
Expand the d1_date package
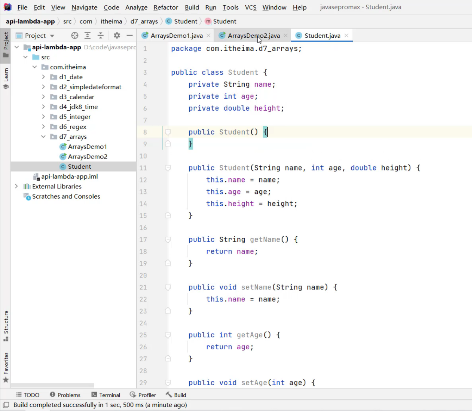coord(43,77)
